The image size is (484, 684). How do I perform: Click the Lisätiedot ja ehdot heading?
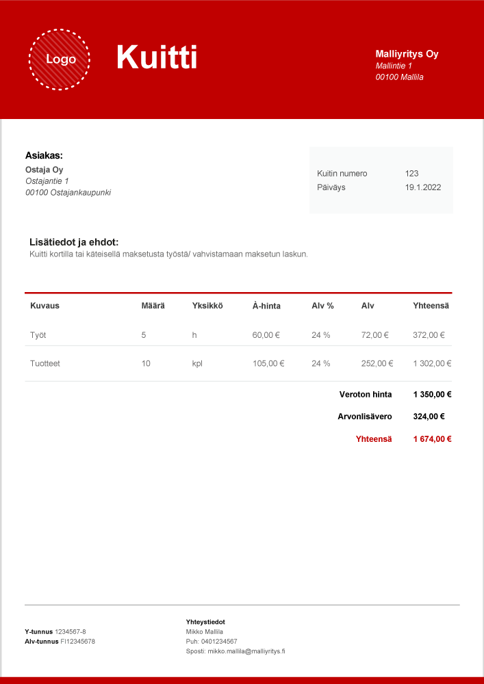click(74, 242)
